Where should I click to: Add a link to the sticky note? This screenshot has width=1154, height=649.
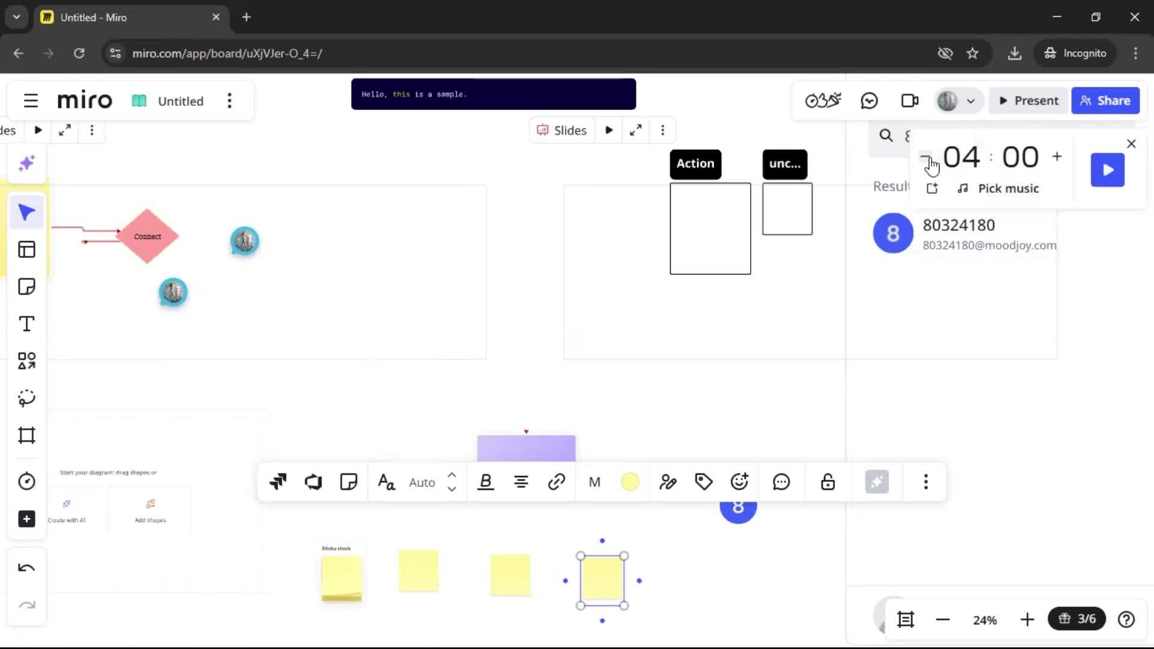(557, 482)
